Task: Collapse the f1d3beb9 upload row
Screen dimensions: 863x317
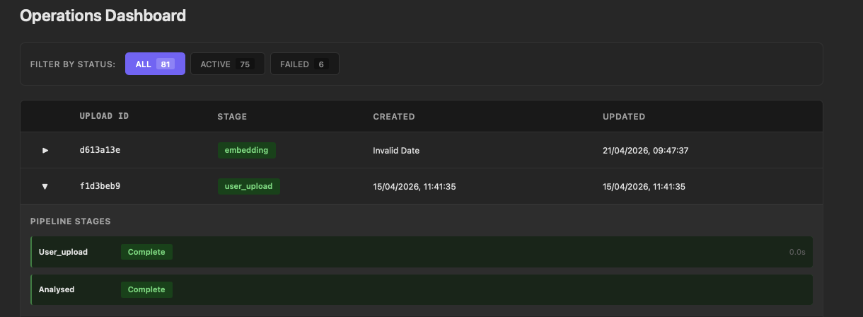Action: 45,187
